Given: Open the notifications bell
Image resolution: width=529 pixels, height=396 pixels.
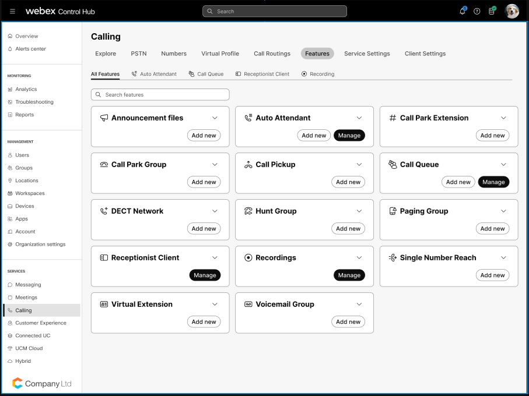Looking at the screenshot, I should pos(463,11).
